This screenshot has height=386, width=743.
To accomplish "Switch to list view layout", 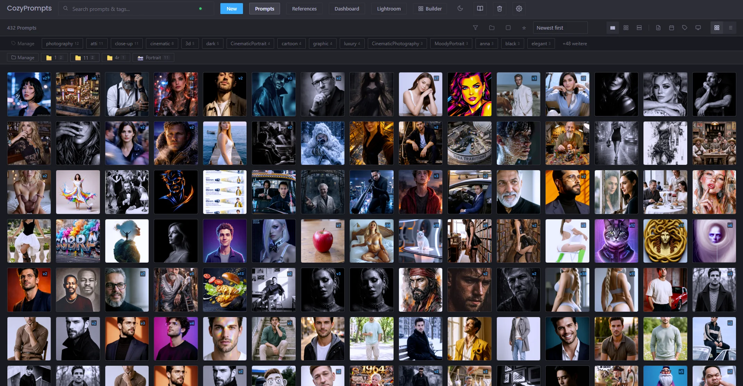I will point(731,28).
